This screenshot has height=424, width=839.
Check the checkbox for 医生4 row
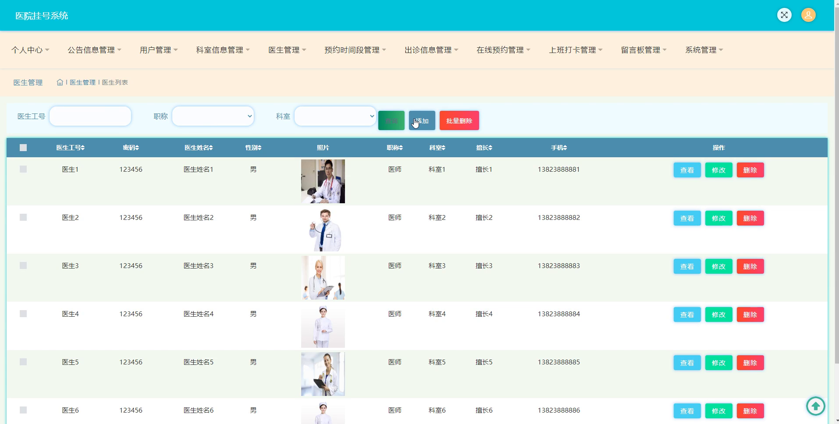coord(23,314)
